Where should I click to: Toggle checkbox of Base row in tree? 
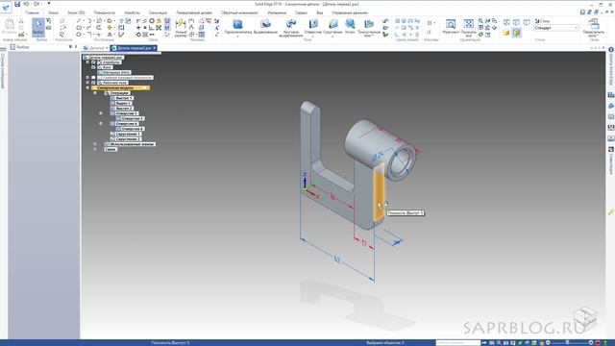click(93, 67)
